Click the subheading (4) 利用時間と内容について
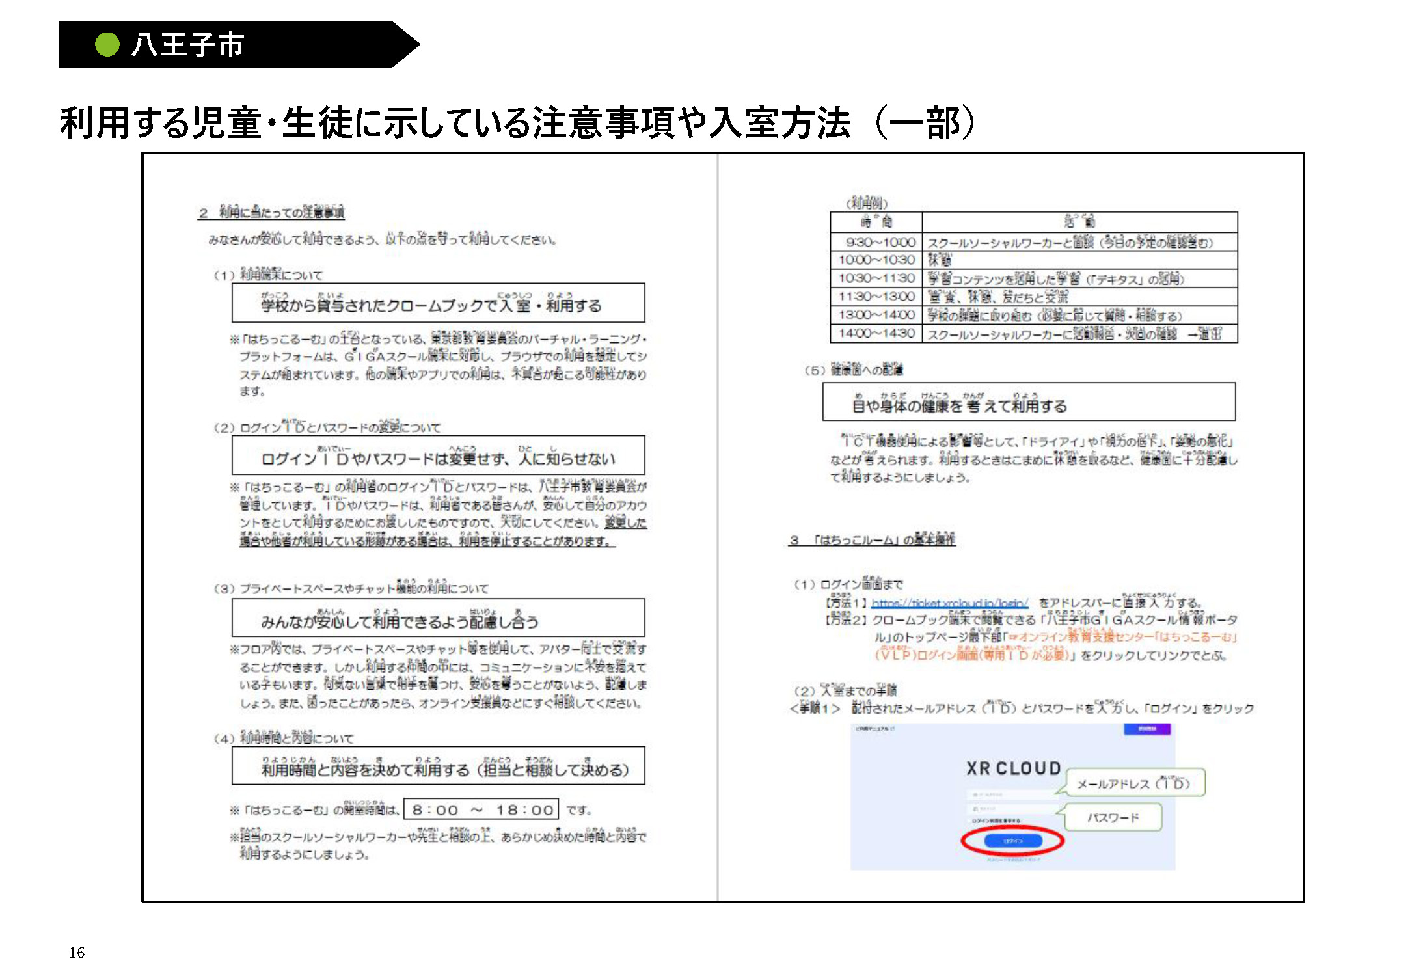The height and width of the screenshot is (976, 1410). [x=284, y=737]
